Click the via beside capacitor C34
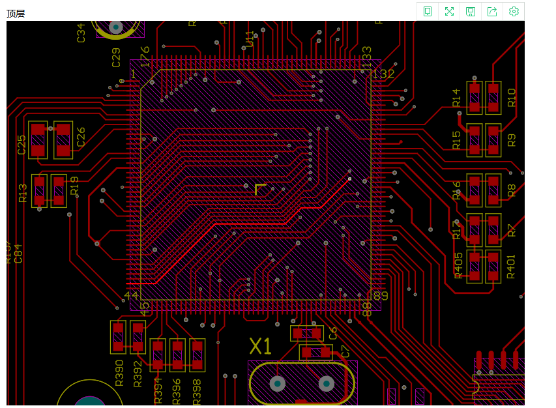The image size is (556, 408). 115,27
